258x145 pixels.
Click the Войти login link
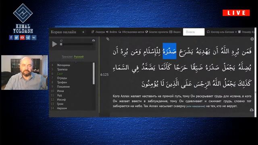point(111,32)
